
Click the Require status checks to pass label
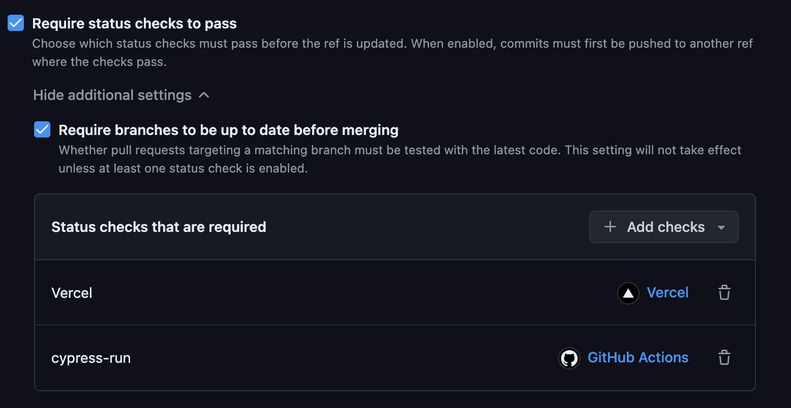[134, 23]
